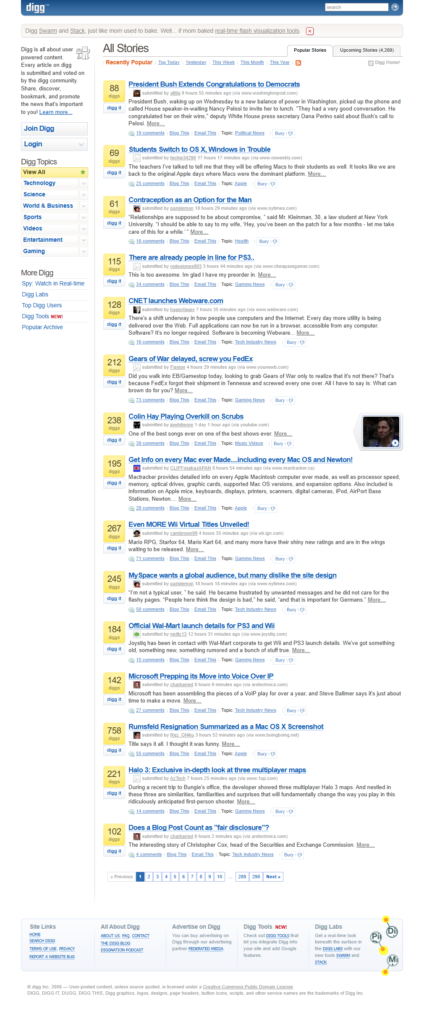Click bury flag icon on Gears of War story
The width and height of the screenshot is (424, 1009).
tap(291, 401)
